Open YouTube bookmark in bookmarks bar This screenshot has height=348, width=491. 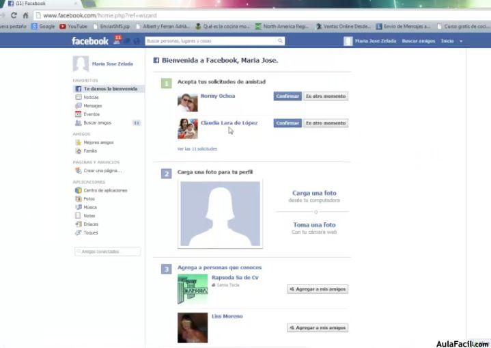tap(74, 27)
